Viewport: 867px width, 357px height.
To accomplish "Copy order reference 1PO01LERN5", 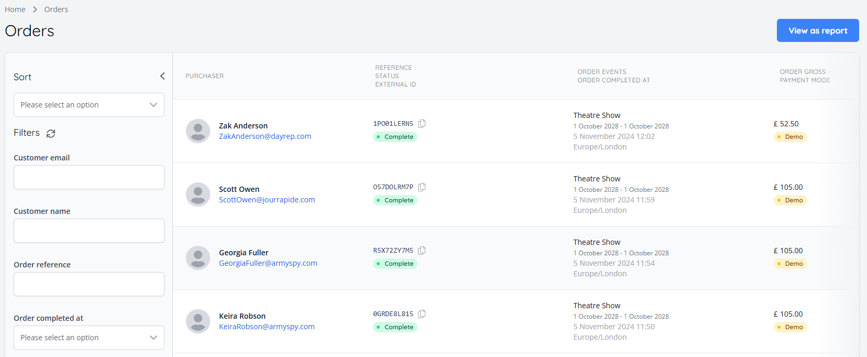I will (x=422, y=124).
